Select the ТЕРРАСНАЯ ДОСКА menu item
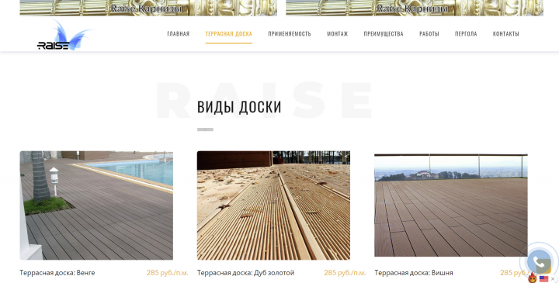559x283 pixels. click(x=228, y=34)
